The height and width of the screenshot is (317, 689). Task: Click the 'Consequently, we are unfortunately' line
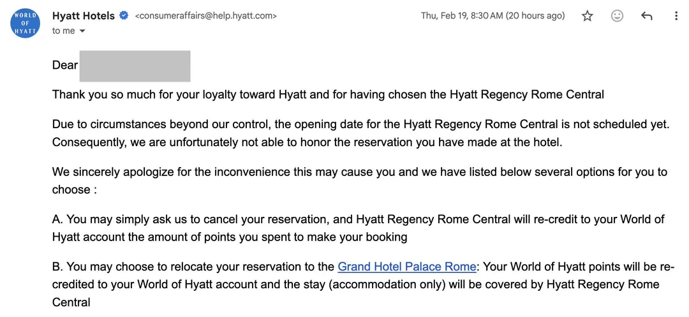click(x=307, y=142)
